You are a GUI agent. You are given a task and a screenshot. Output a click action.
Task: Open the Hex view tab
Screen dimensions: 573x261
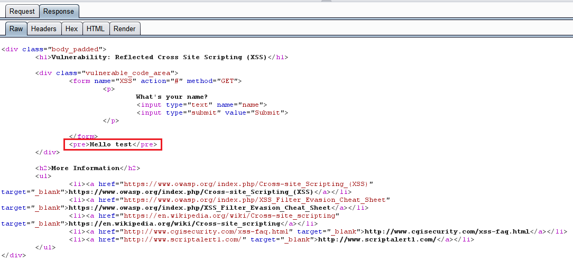click(71, 29)
